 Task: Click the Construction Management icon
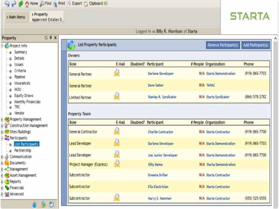(x=7, y=125)
